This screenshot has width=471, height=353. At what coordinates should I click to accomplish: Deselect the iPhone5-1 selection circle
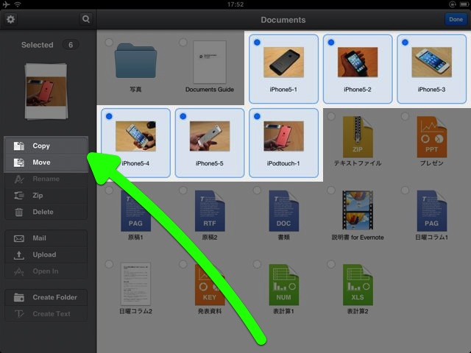(257, 43)
